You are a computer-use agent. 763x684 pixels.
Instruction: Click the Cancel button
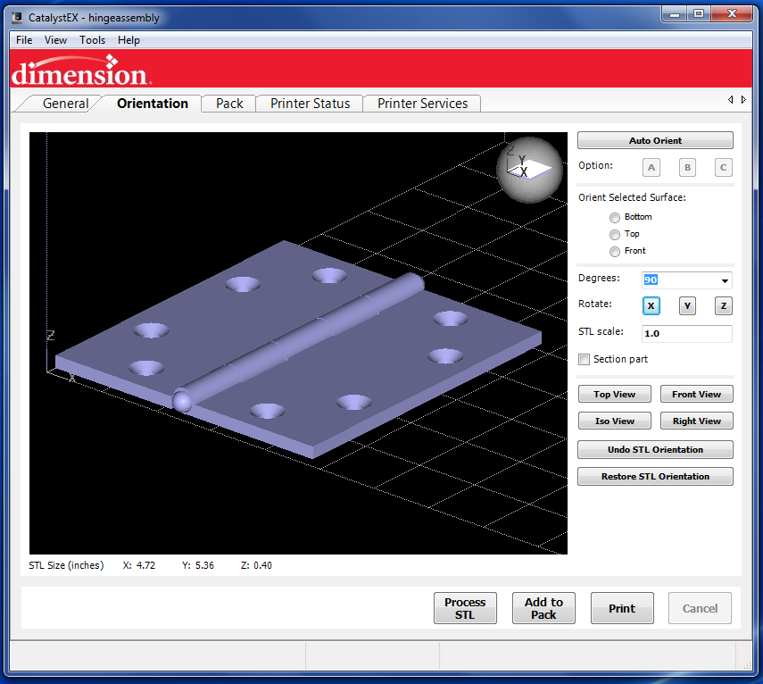coord(700,608)
